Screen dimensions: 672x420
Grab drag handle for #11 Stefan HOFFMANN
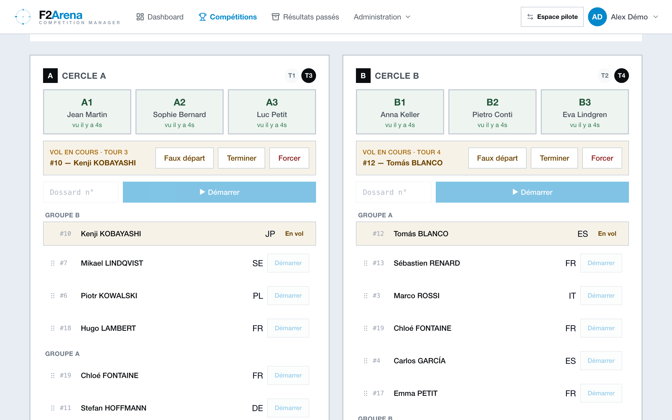(x=53, y=408)
